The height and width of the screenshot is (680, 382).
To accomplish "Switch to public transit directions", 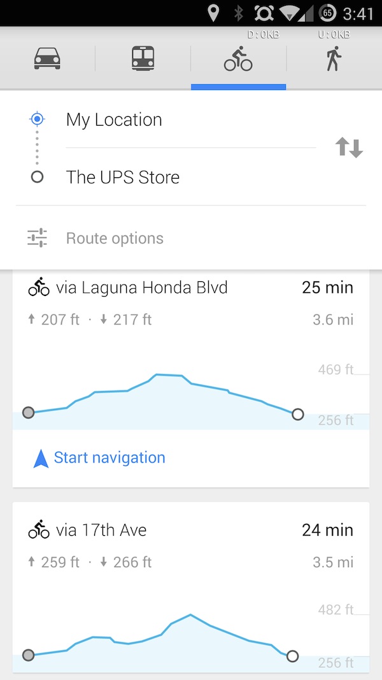I will [143, 57].
